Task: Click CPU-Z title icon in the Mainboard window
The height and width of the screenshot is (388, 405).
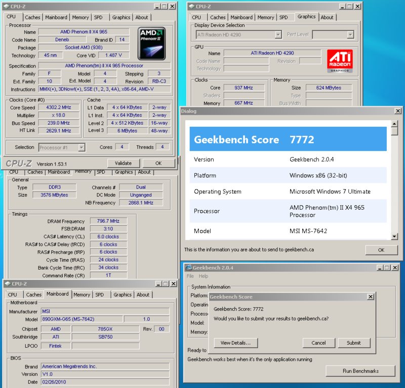Action: click(7, 284)
